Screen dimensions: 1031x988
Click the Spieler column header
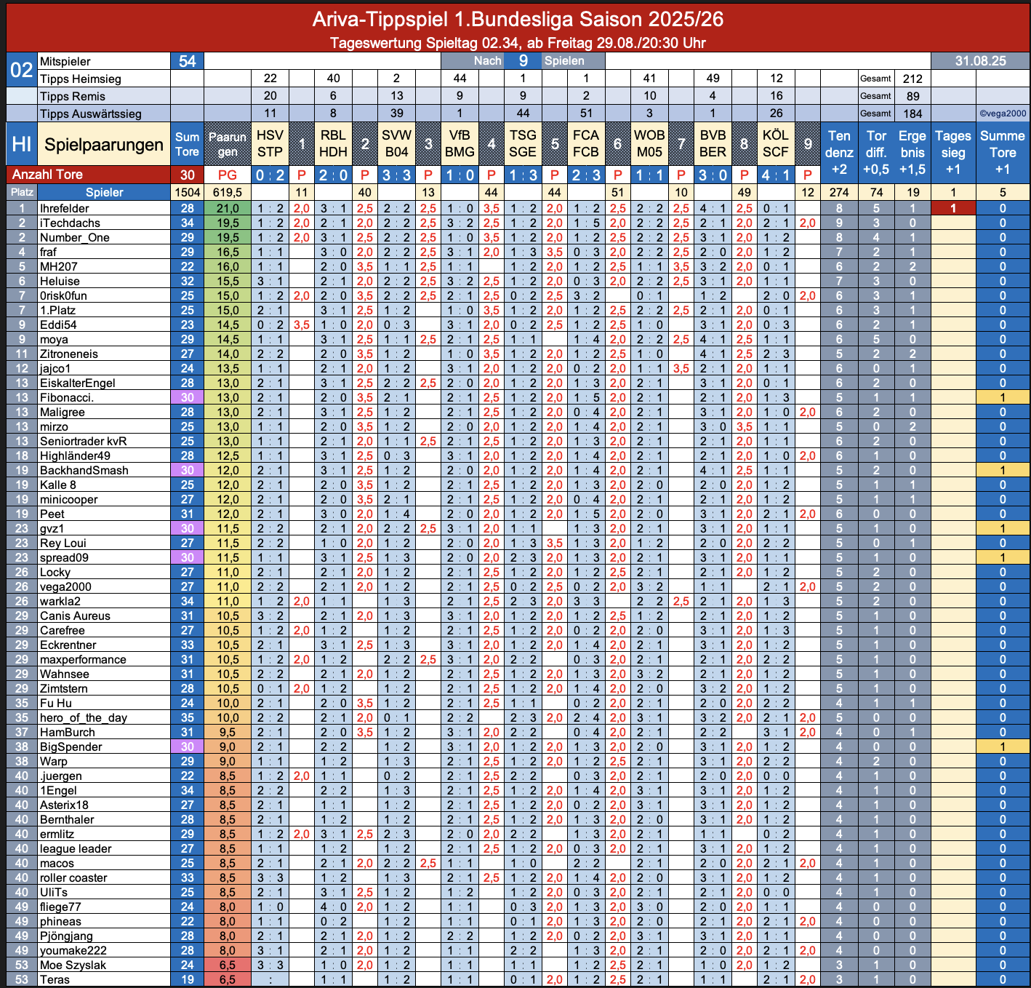click(104, 192)
